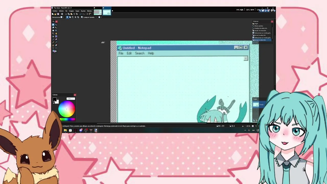Click the Más >> button
This screenshot has height=184, width=327.
pyautogui.click(x=71, y=99)
